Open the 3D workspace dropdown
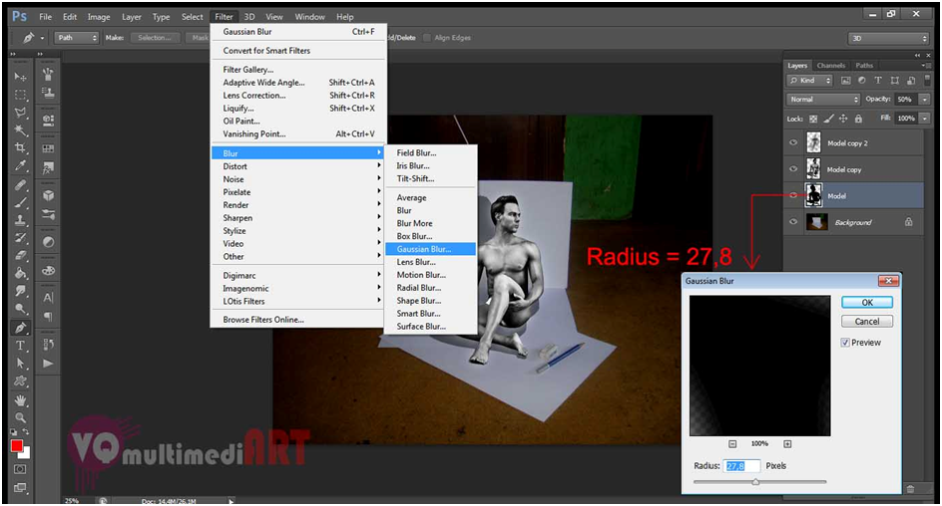Image resolution: width=942 pixels, height=506 pixels. 888,39
